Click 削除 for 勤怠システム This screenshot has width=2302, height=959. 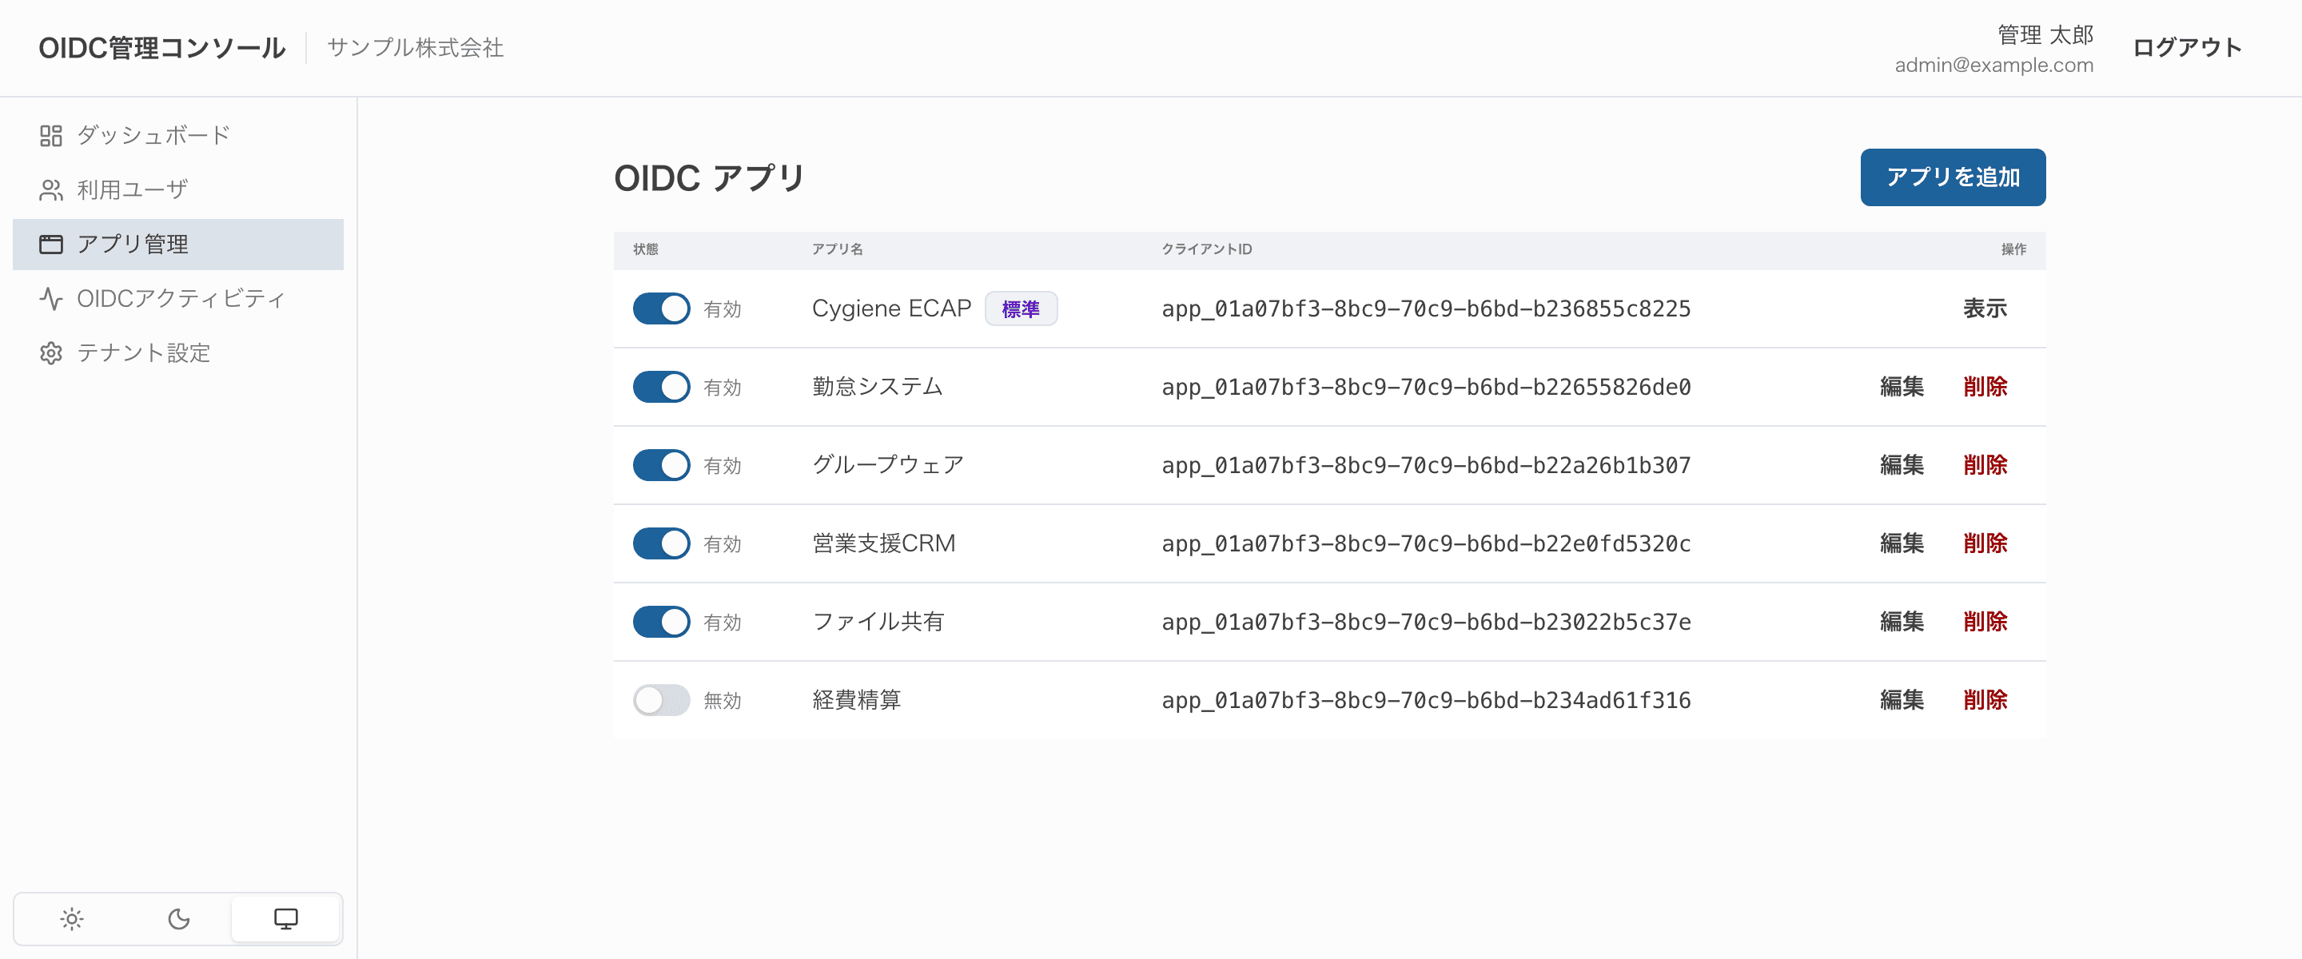[x=1985, y=387]
